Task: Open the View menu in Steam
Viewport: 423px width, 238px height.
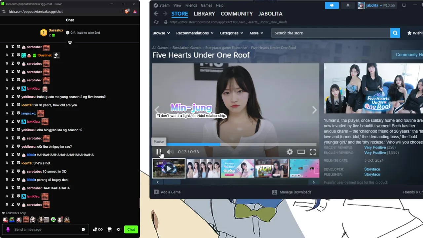Action: pyautogui.click(x=177, y=5)
